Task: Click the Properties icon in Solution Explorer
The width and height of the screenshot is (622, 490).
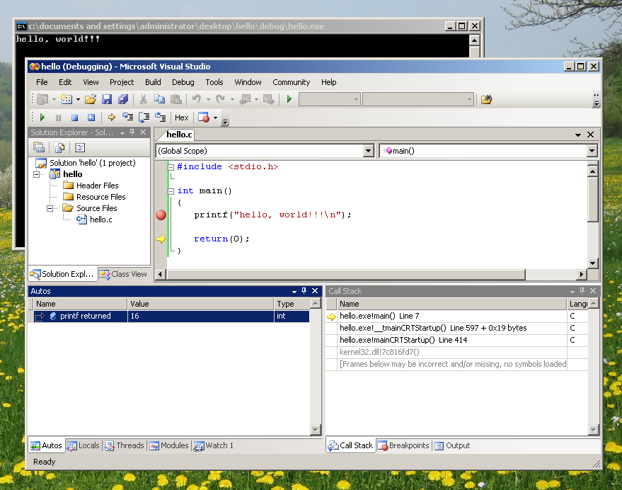Action: click(39, 148)
